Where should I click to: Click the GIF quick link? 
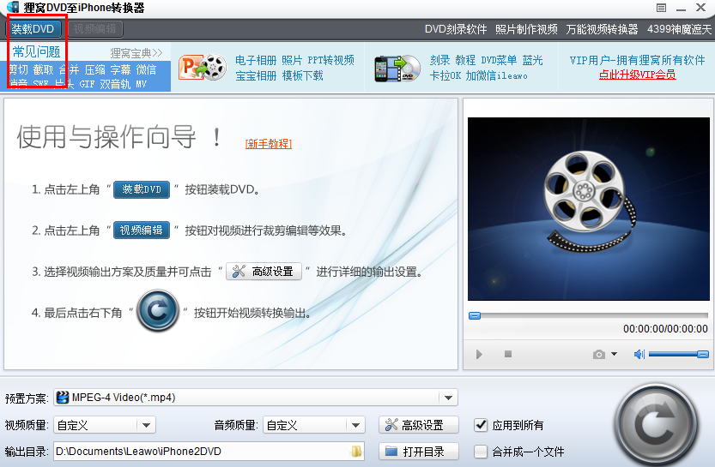tap(87, 84)
